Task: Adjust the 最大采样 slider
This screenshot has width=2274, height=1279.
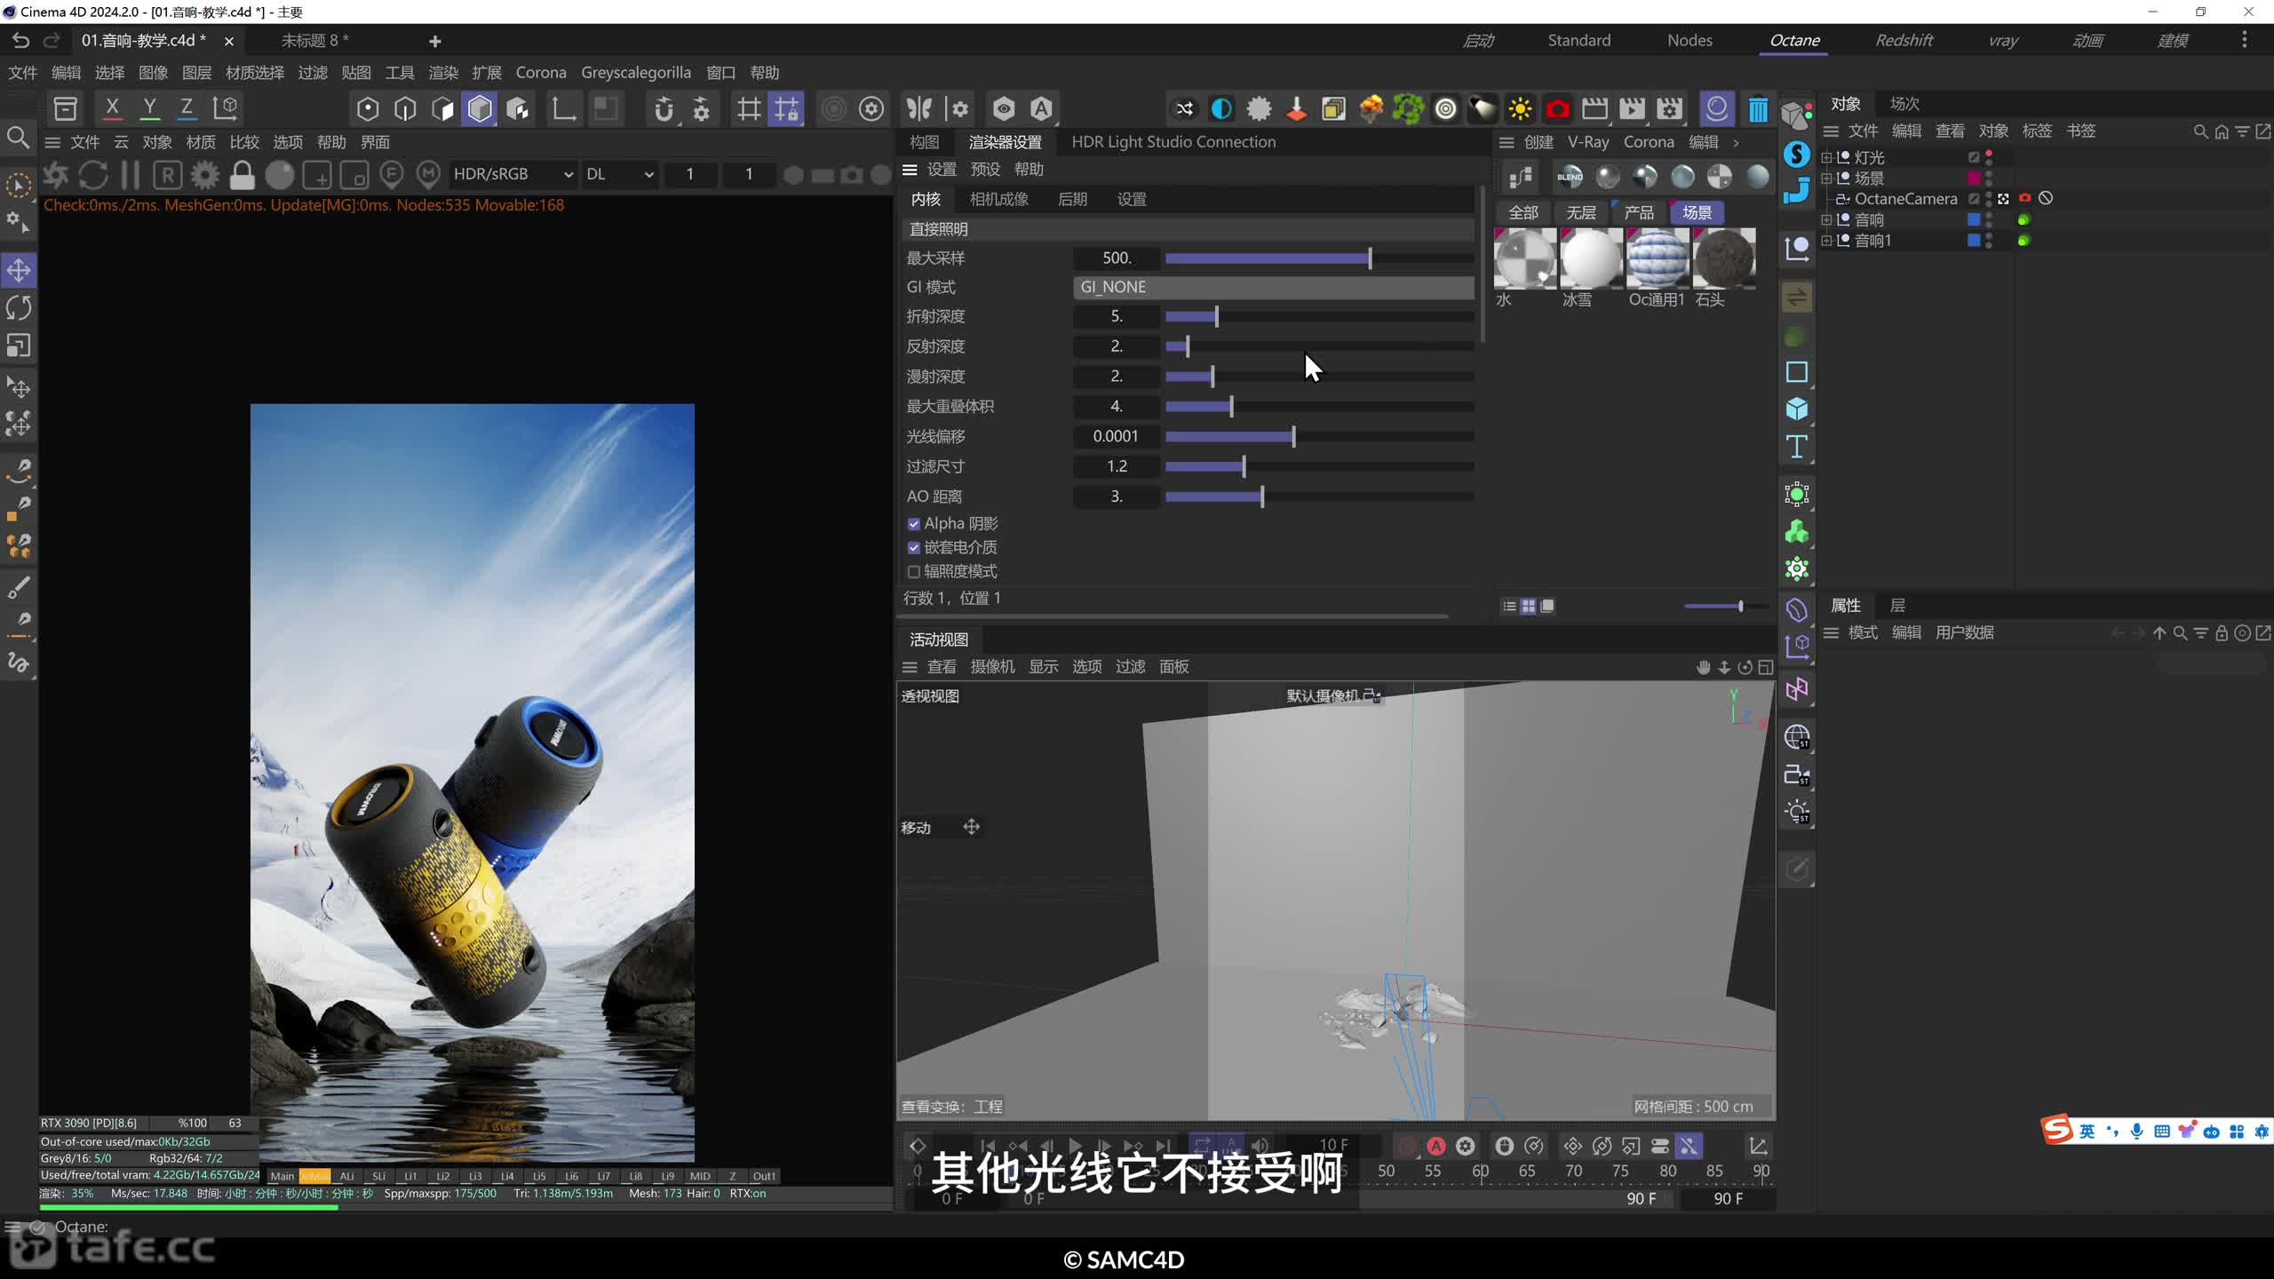Action: [1319, 258]
